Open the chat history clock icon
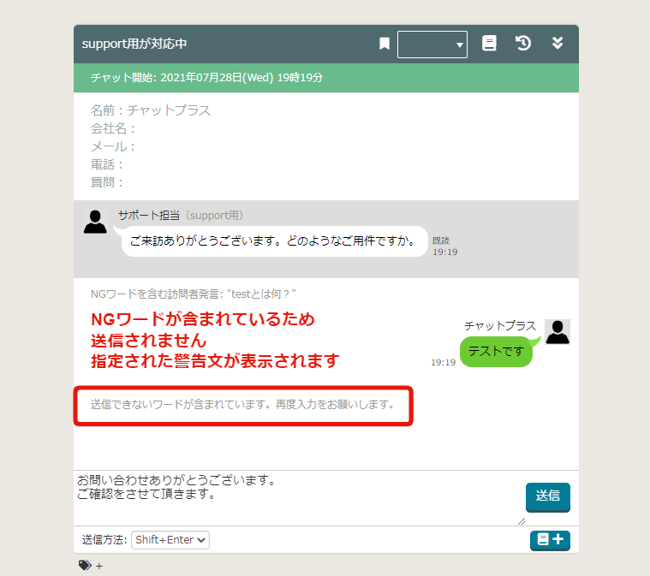Viewport: 650px width, 576px height. coord(523,43)
